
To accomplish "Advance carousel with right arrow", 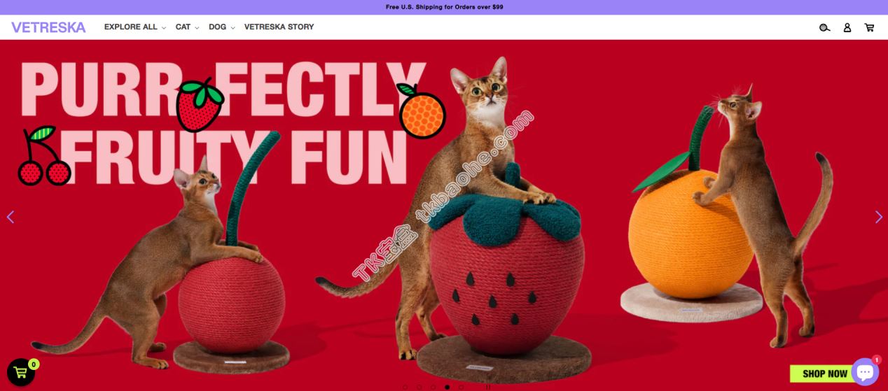I will 878,217.
